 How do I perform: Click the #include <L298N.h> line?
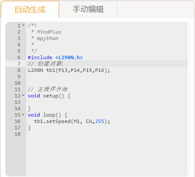point(55,57)
